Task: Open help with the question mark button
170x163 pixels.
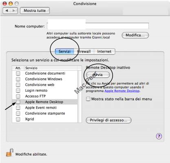Action: tap(159, 136)
